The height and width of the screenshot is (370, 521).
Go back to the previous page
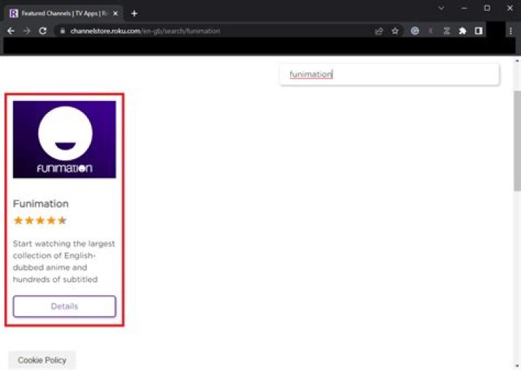[11, 31]
